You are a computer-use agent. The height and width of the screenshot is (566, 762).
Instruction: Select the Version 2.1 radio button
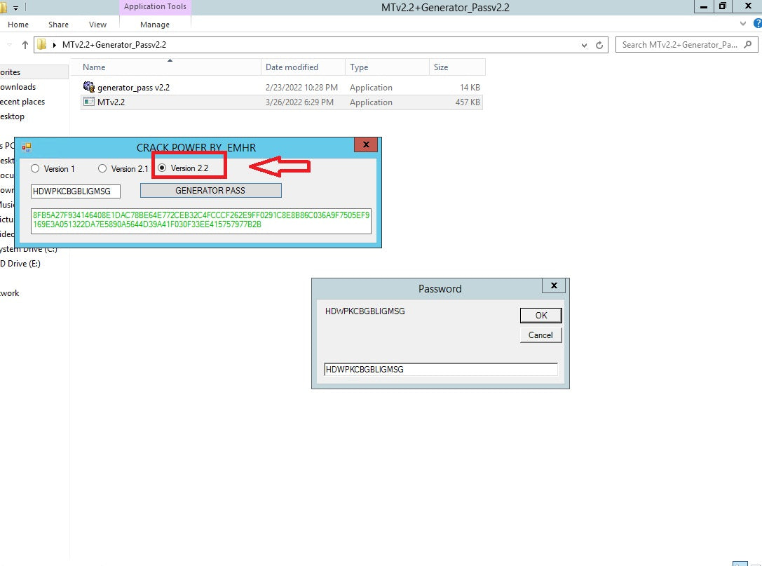coord(102,168)
